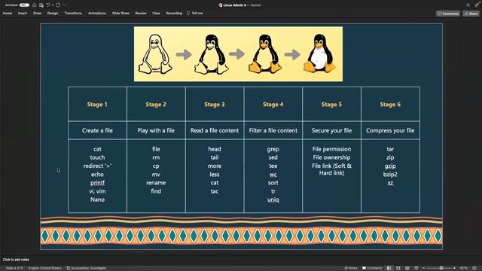Click the Linux Admin II document title
Image resolution: width=482 pixels, height=271 pixels.
[234, 5]
